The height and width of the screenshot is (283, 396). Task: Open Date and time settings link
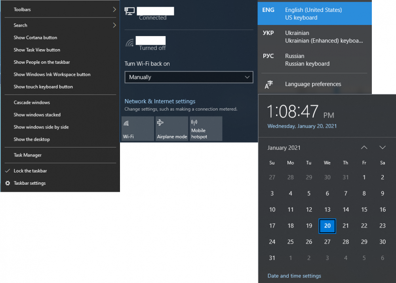click(294, 276)
